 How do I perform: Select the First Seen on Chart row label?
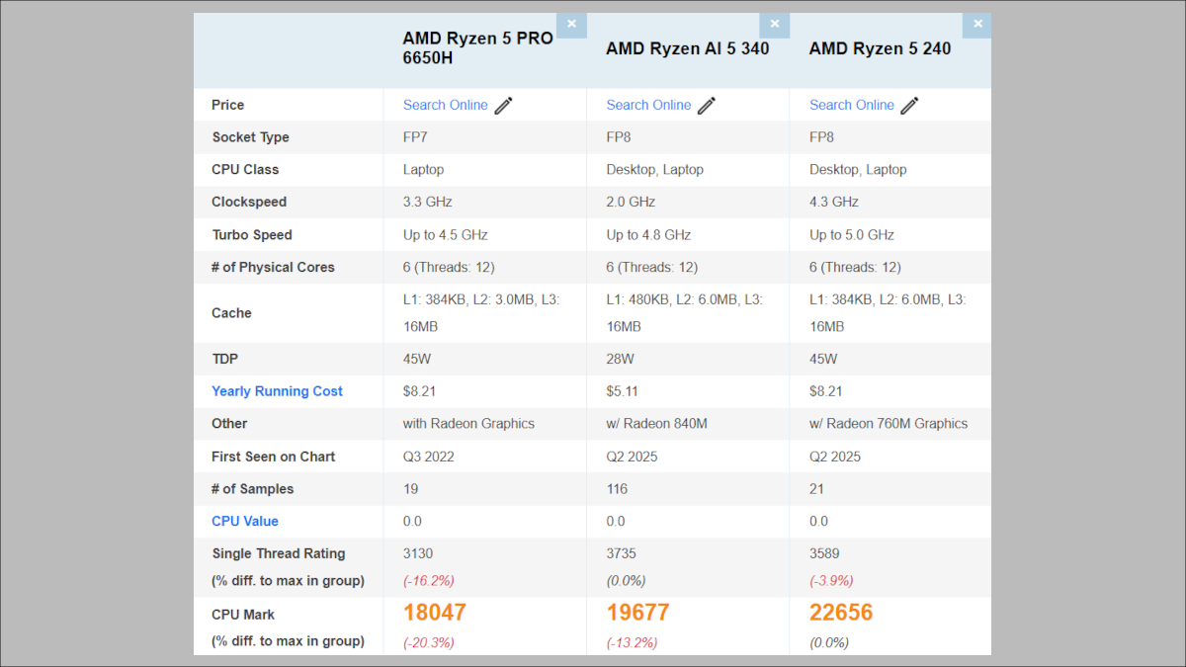[273, 457]
